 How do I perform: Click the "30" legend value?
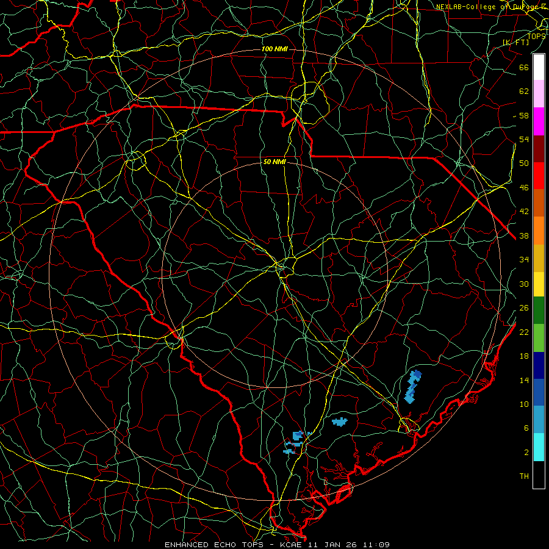click(x=524, y=284)
